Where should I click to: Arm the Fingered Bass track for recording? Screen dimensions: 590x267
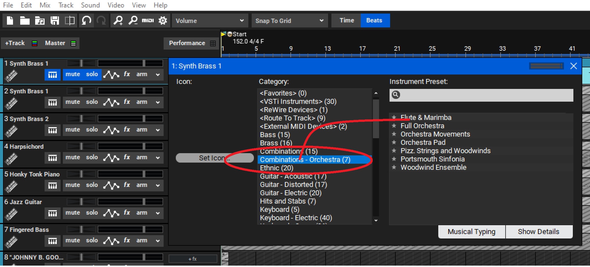(x=141, y=240)
